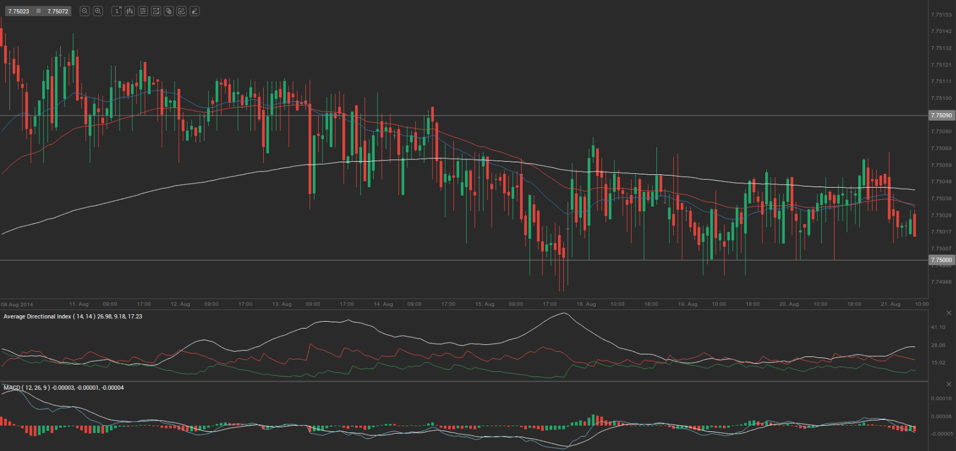This screenshot has width=956, height=451.
Task: Select the edit drawing pencil icon
Action: tap(182, 11)
